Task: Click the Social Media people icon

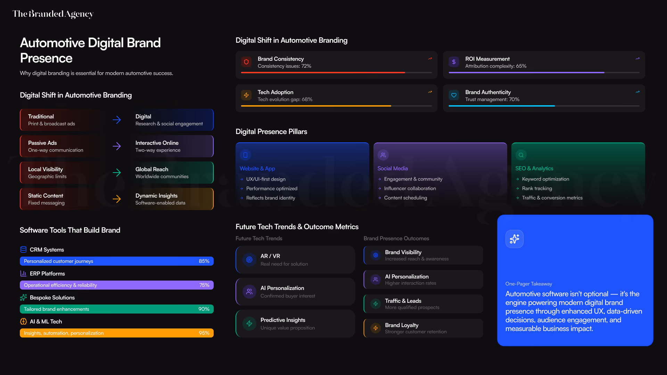Action: (383, 155)
